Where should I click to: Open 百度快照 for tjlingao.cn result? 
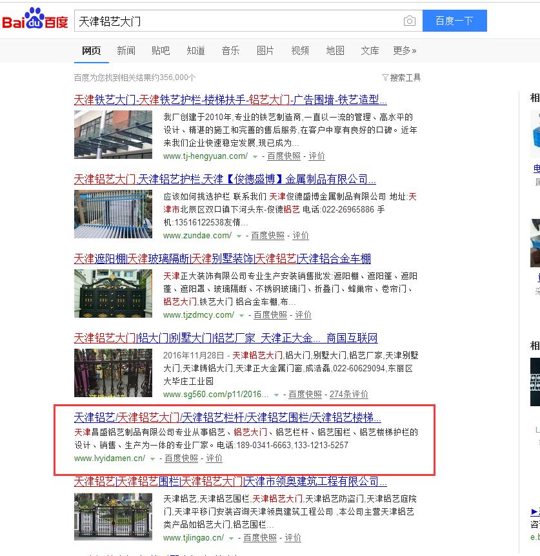point(260,537)
